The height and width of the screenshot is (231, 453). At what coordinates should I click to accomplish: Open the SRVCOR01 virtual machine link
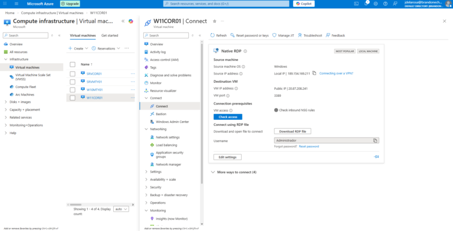94,74
